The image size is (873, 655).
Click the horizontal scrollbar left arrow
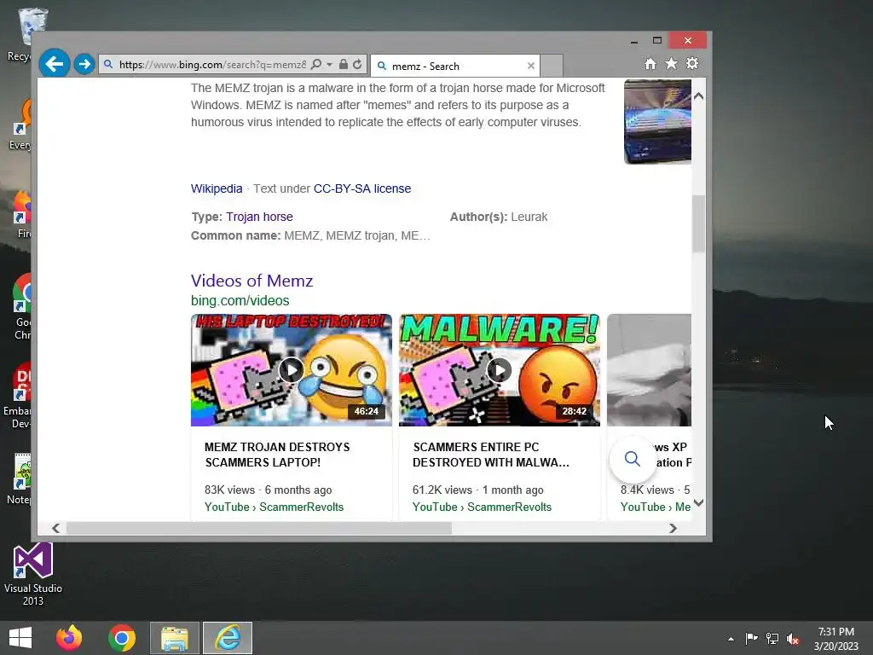(55, 528)
